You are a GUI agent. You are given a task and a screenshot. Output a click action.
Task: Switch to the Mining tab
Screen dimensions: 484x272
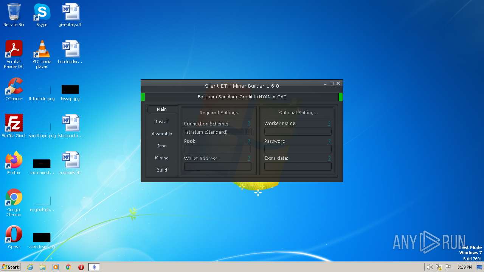(x=162, y=158)
